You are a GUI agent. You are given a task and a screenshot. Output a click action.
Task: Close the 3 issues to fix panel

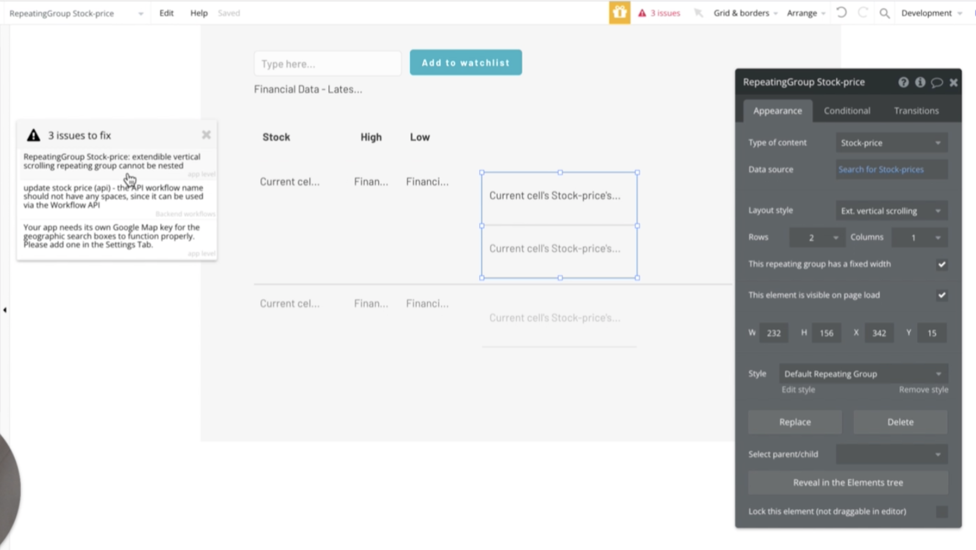tap(206, 135)
